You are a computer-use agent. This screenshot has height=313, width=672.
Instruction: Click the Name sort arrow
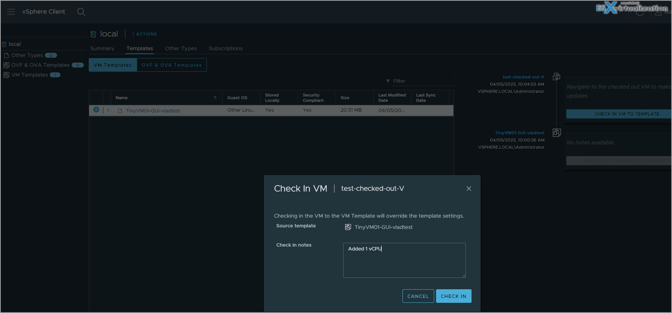pyautogui.click(x=215, y=98)
